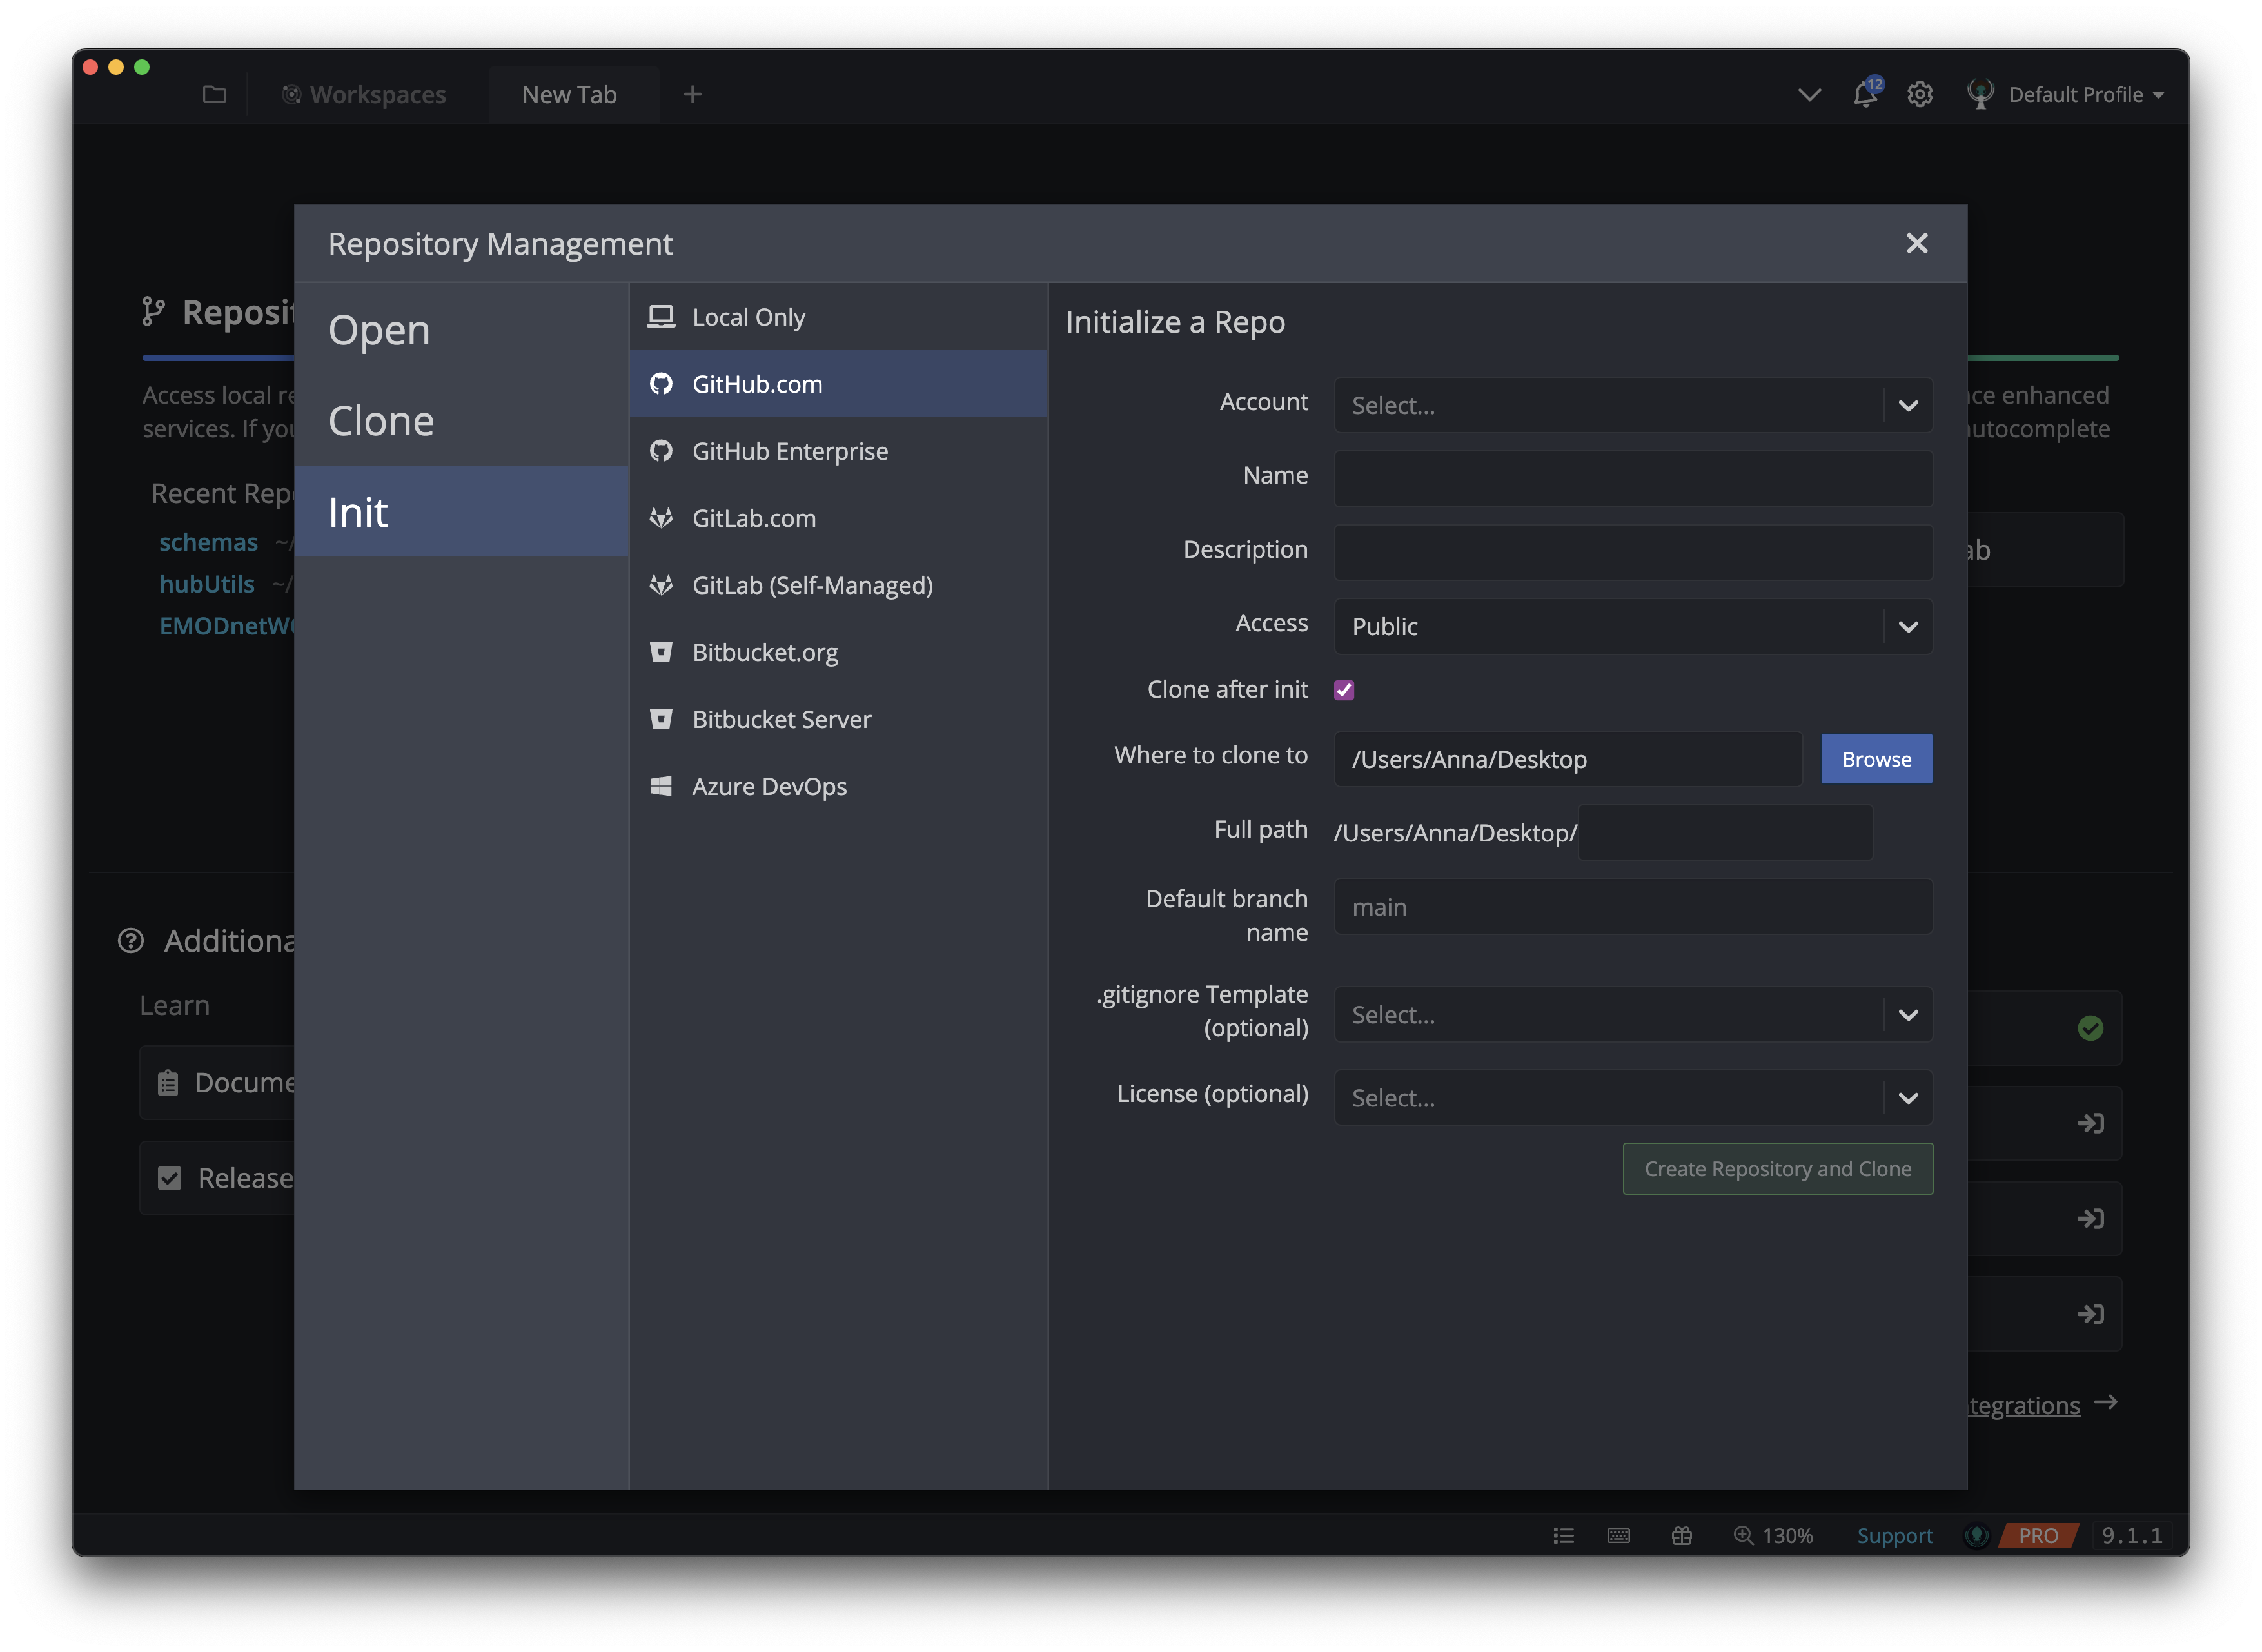This screenshot has width=2262, height=1652.
Task: Click the status bar GitKraken logo icon
Action: 1976,1535
